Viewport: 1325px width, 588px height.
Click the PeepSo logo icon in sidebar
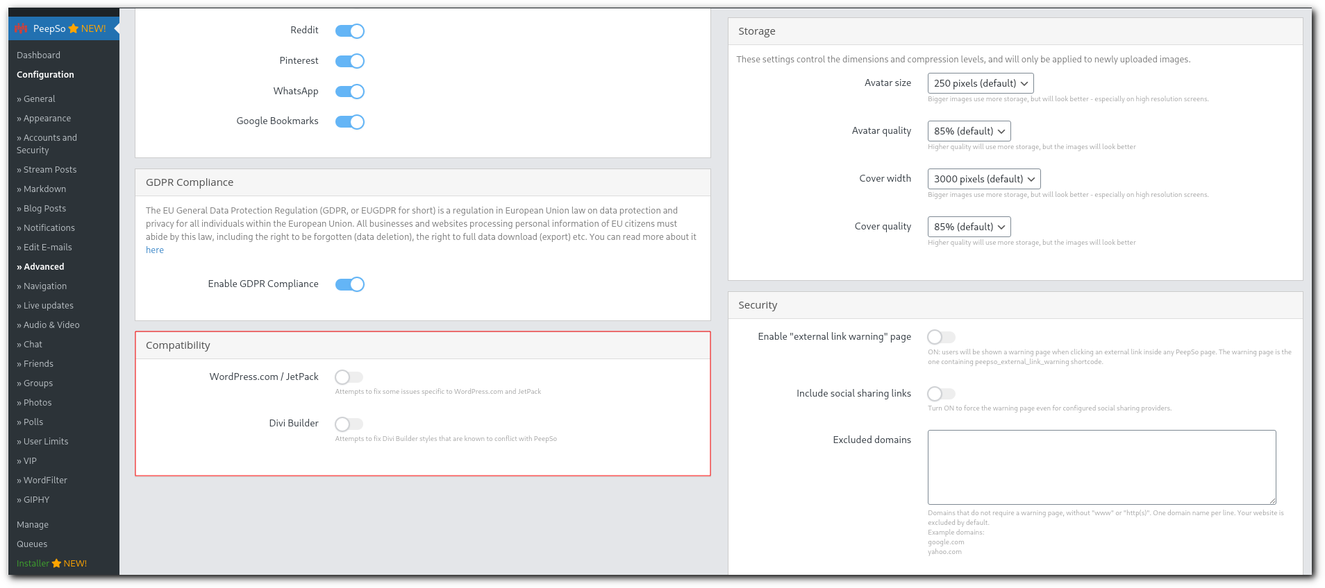[22, 28]
